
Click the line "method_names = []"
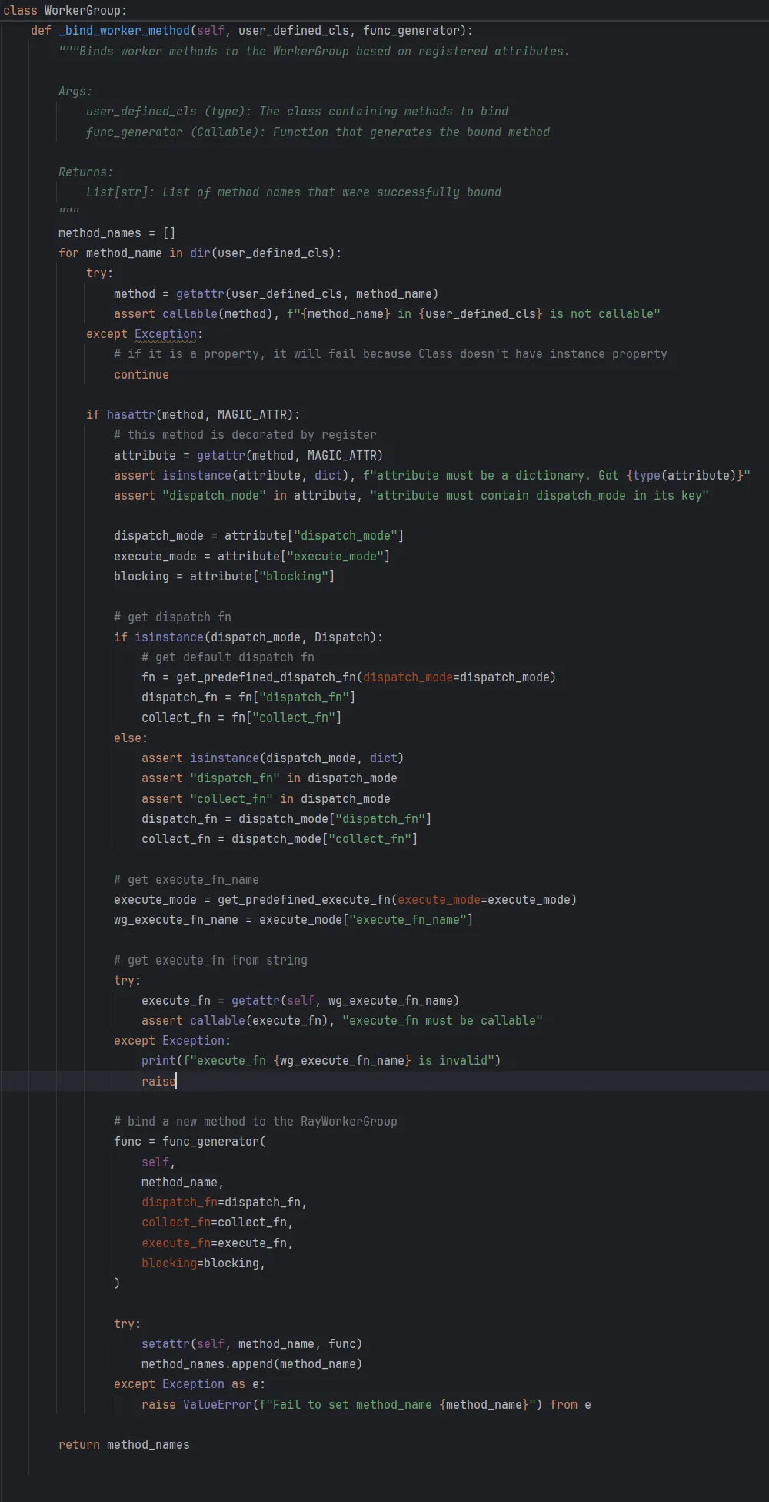point(117,232)
